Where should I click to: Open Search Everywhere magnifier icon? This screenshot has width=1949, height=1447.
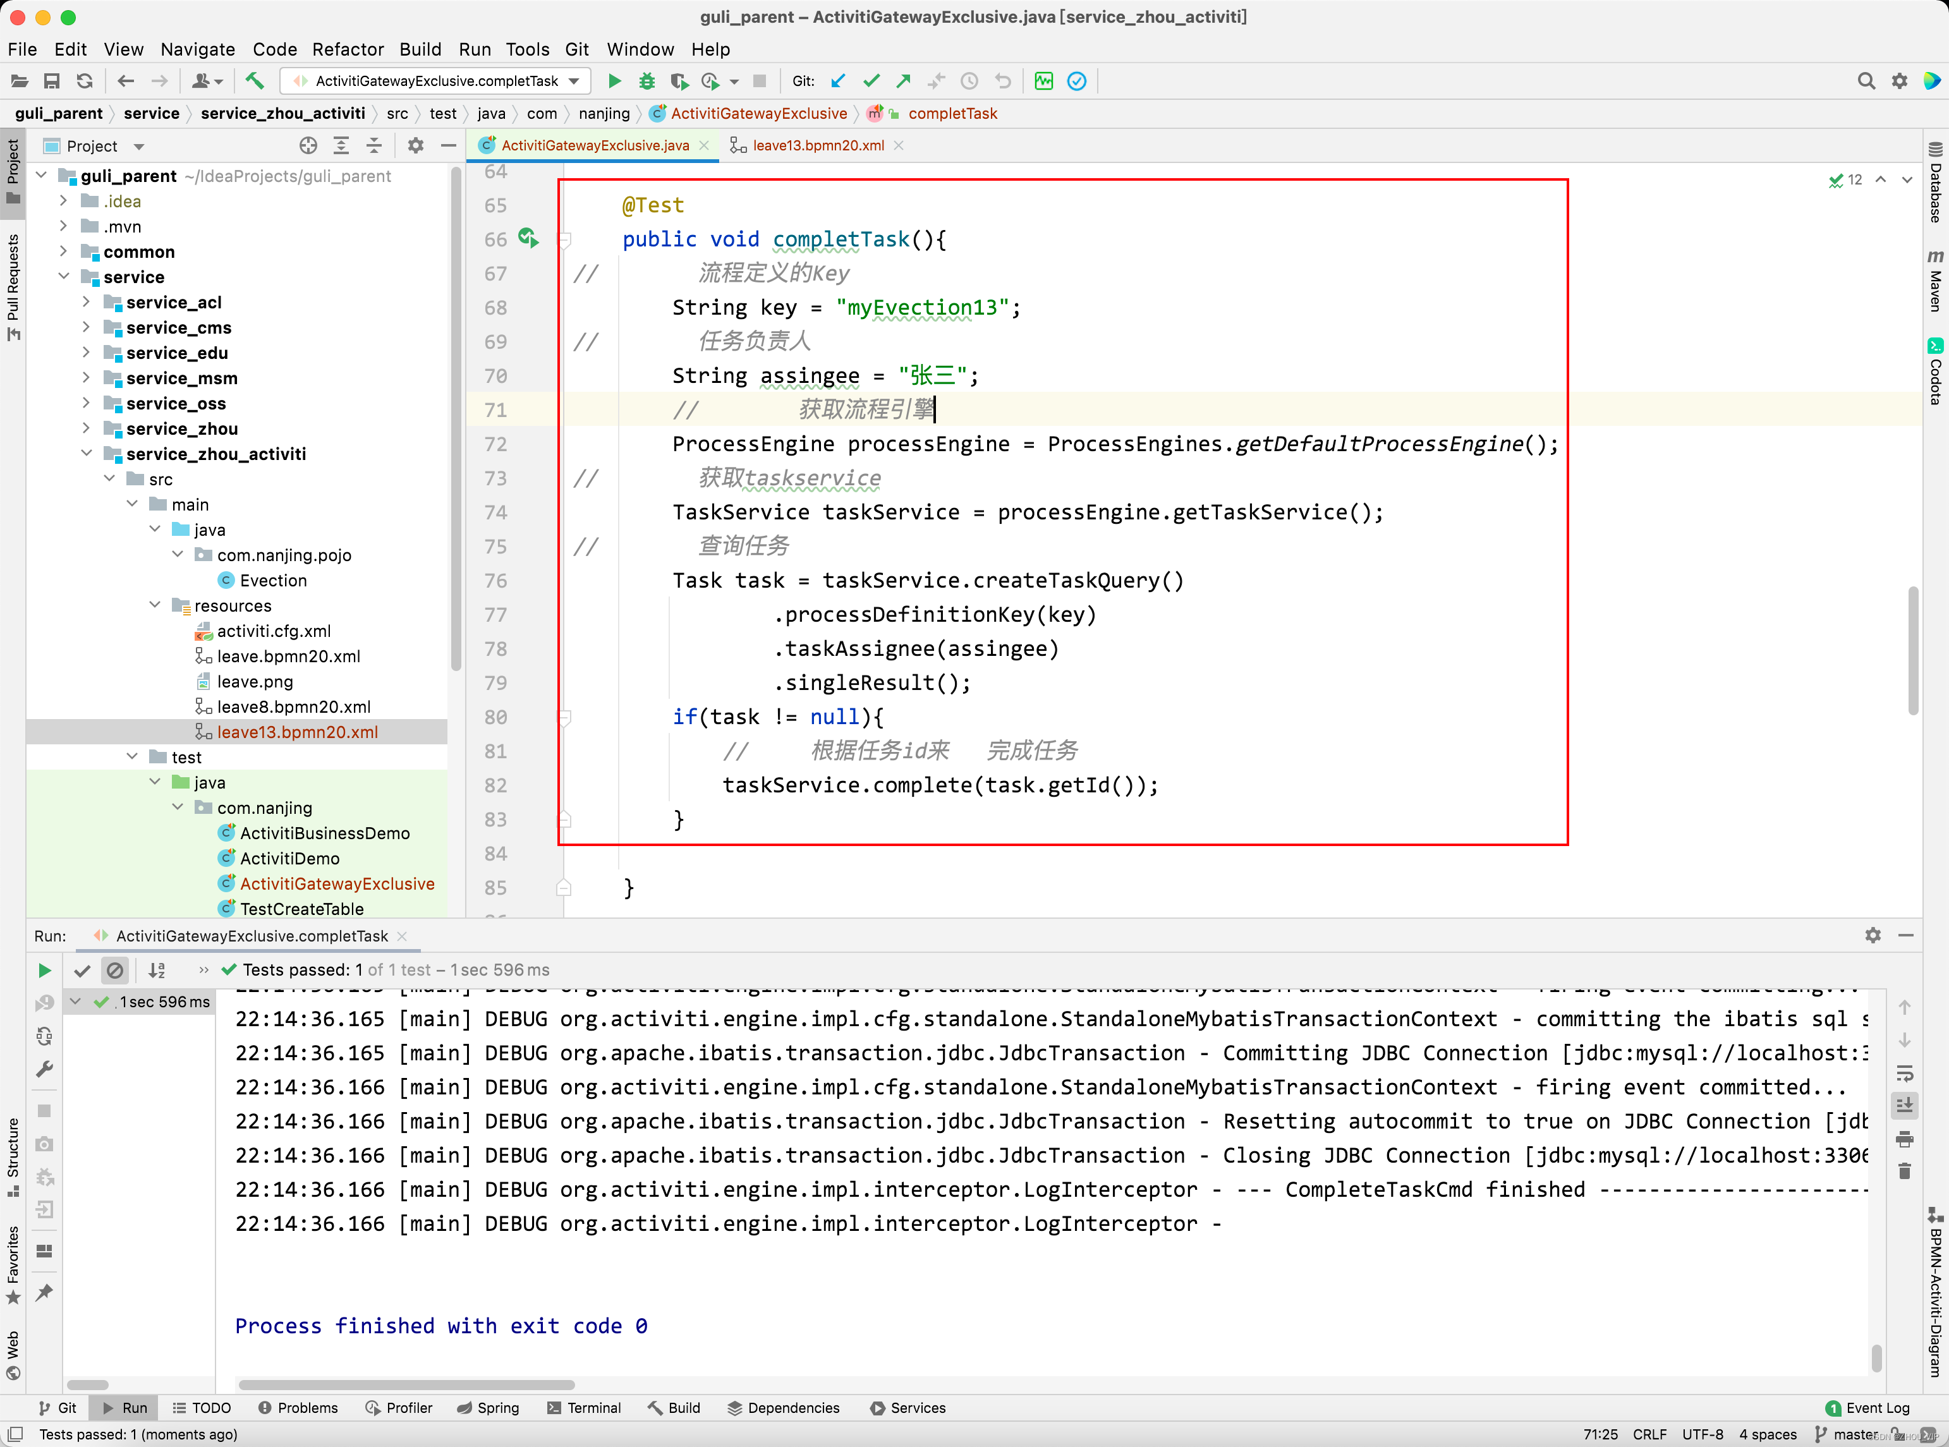click(1866, 82)
